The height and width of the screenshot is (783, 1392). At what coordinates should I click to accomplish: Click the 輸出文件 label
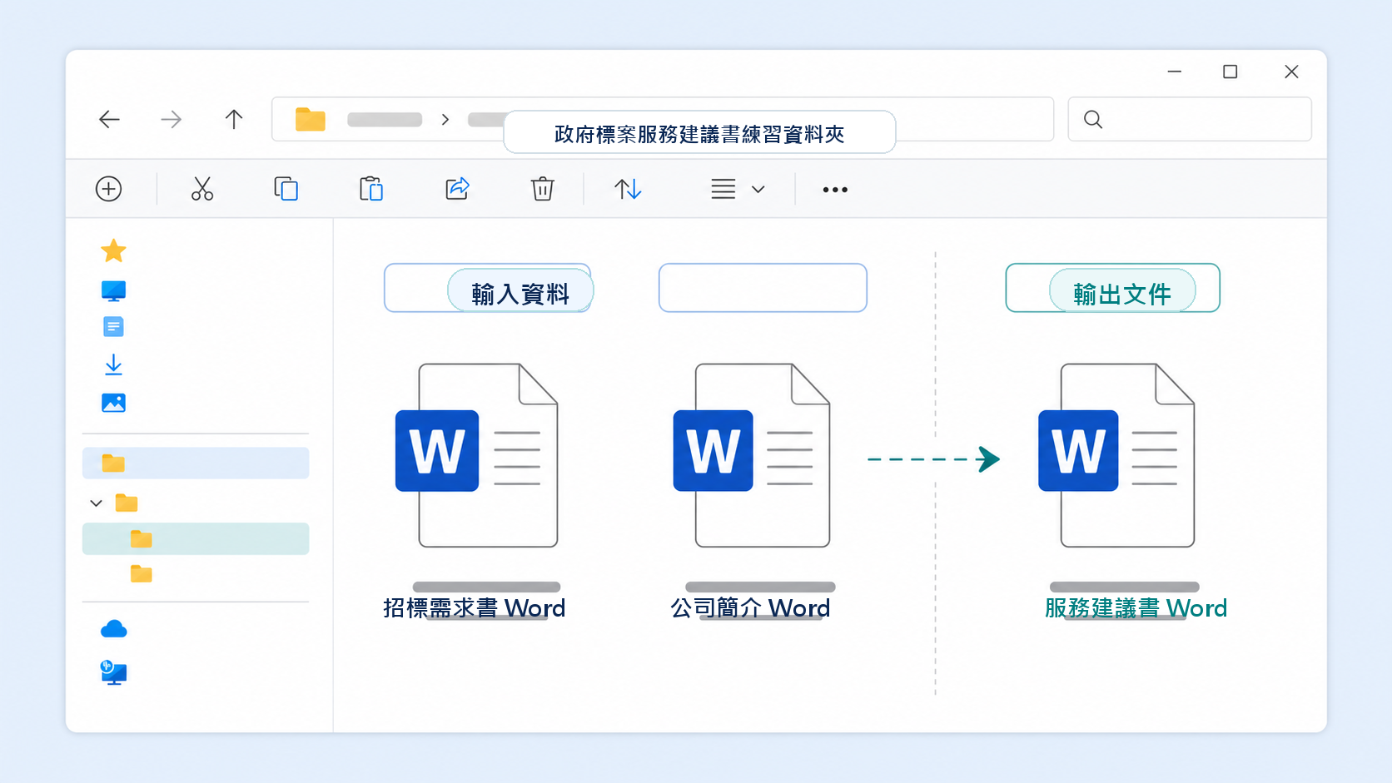(x=1122, y=294)
